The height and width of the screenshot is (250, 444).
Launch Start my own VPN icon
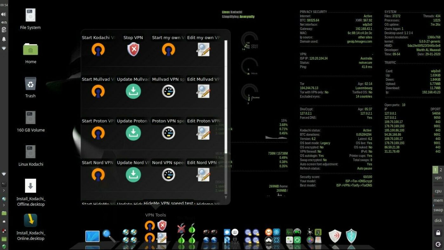(x=168, y=50)
